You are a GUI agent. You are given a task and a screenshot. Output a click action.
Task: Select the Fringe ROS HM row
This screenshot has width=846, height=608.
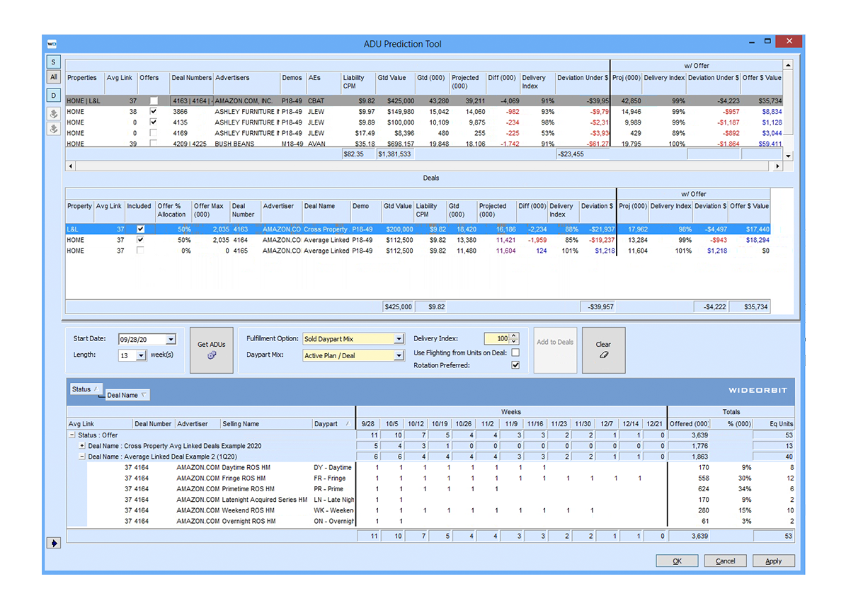tap(441, 478)
